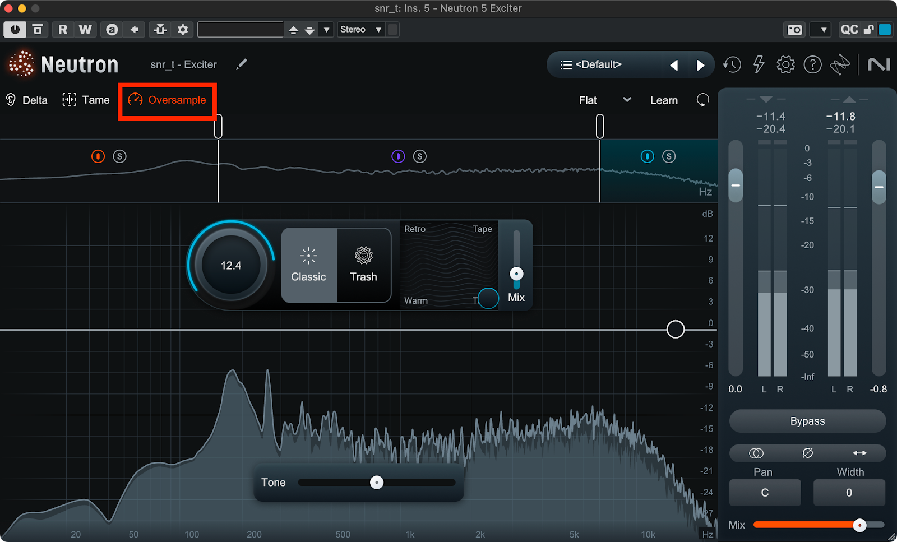Toggle Delta listening mode
Screen dimensions: 897x542
27,100
